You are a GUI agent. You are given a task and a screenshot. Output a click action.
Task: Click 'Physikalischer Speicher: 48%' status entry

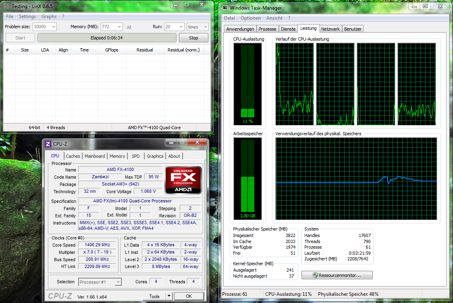point(348,294)
